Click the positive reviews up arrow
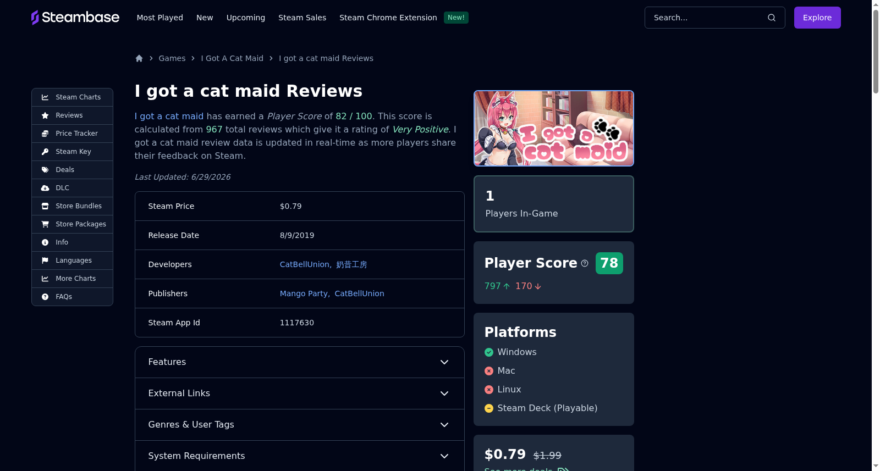 click(x=507, y=286)
